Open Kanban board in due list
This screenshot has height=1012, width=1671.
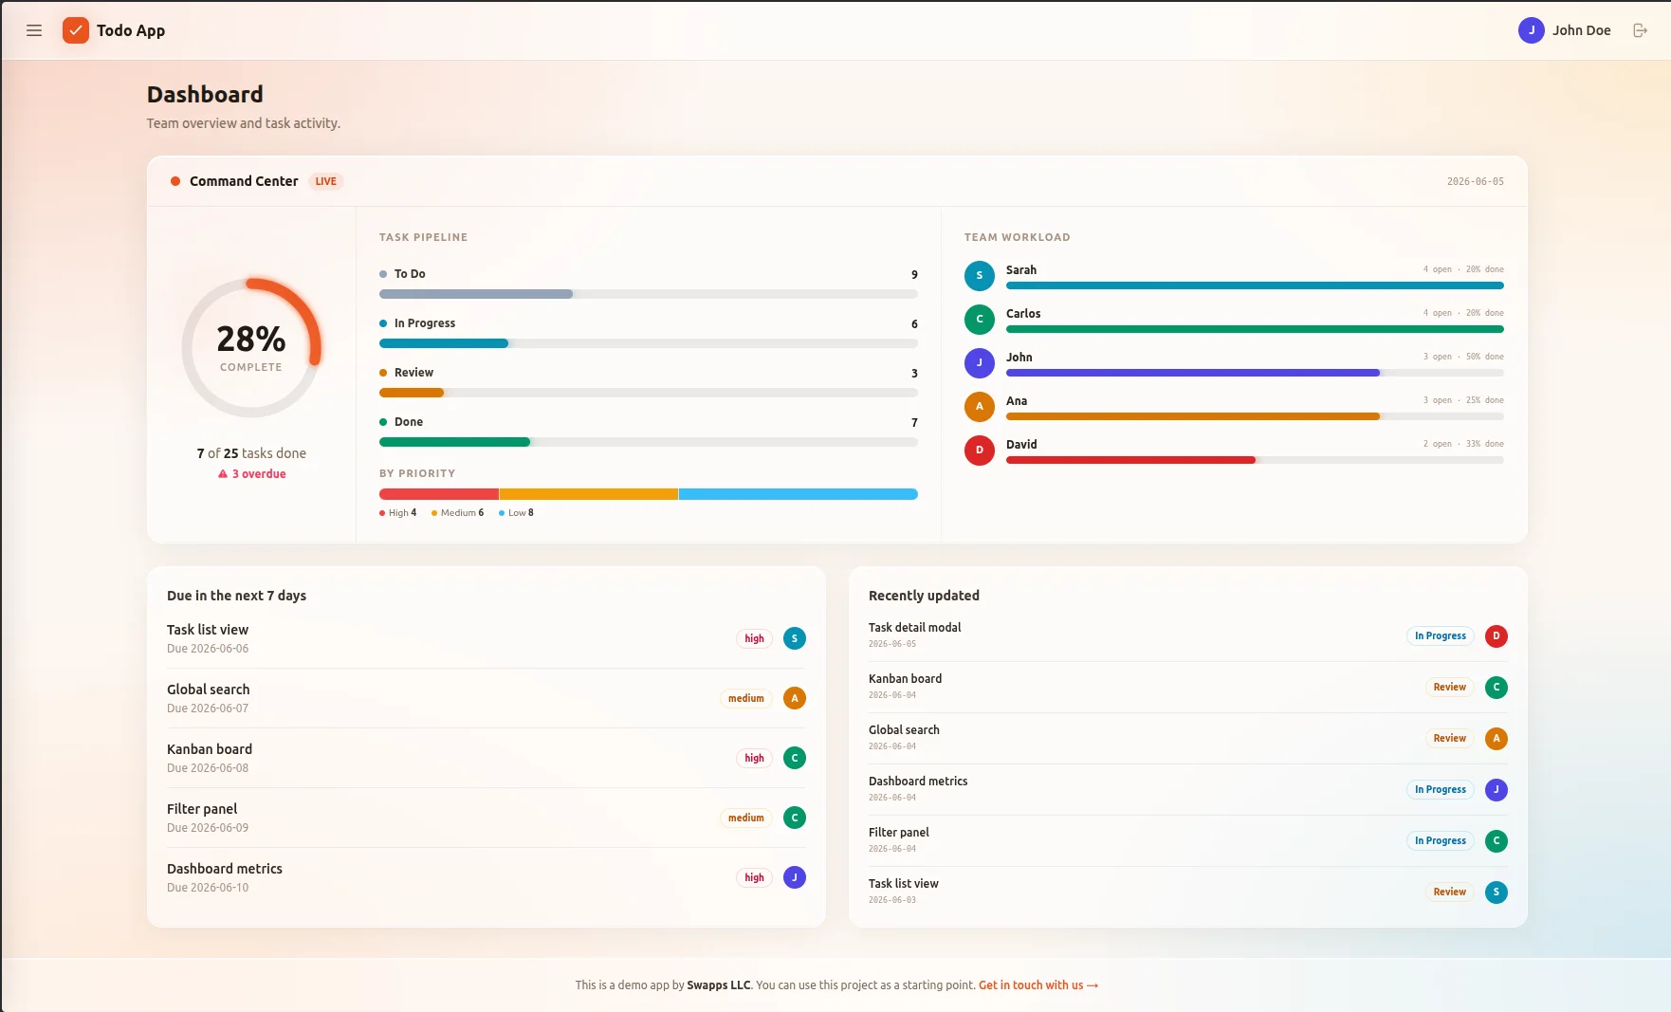tap(210, 749)
